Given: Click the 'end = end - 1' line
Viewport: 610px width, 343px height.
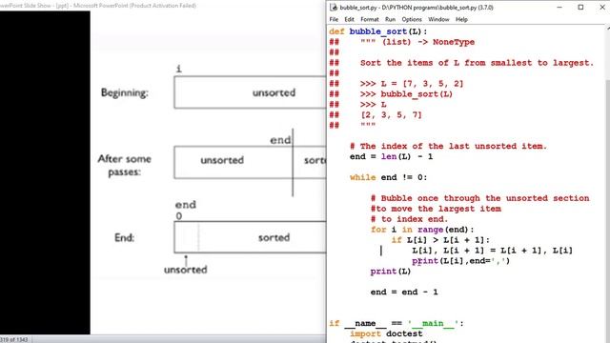Looking at the screenshot, I should (404, 293).
